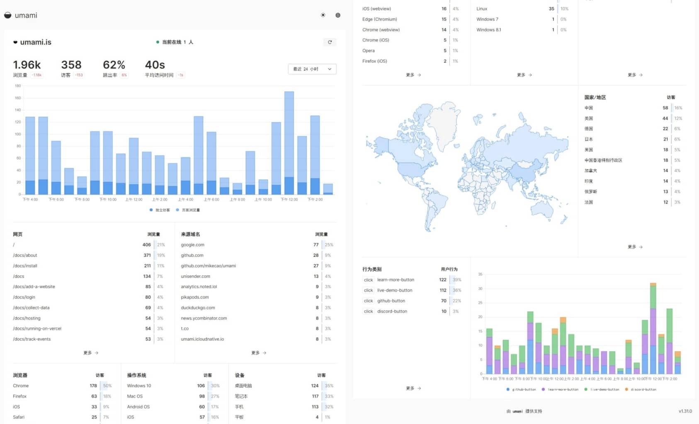Click the 当前在线 1 人 status indicator
The height and width of the screenshot is (424, 699).
175,42
